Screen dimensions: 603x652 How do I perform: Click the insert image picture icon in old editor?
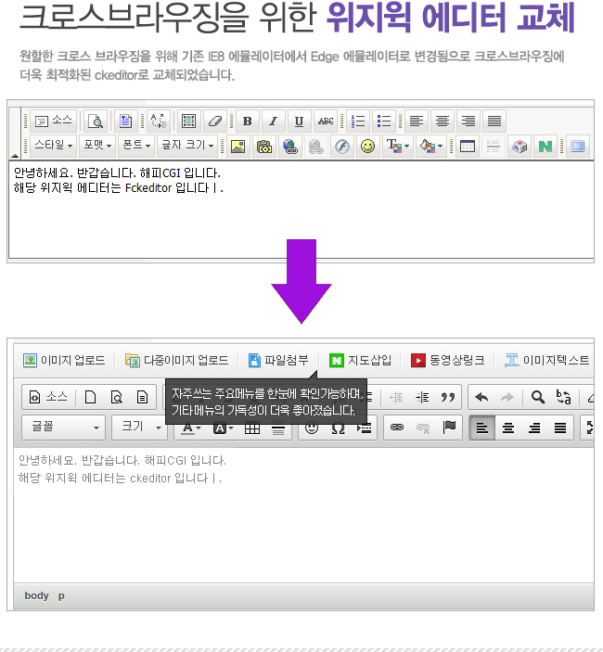click(237, 147)
